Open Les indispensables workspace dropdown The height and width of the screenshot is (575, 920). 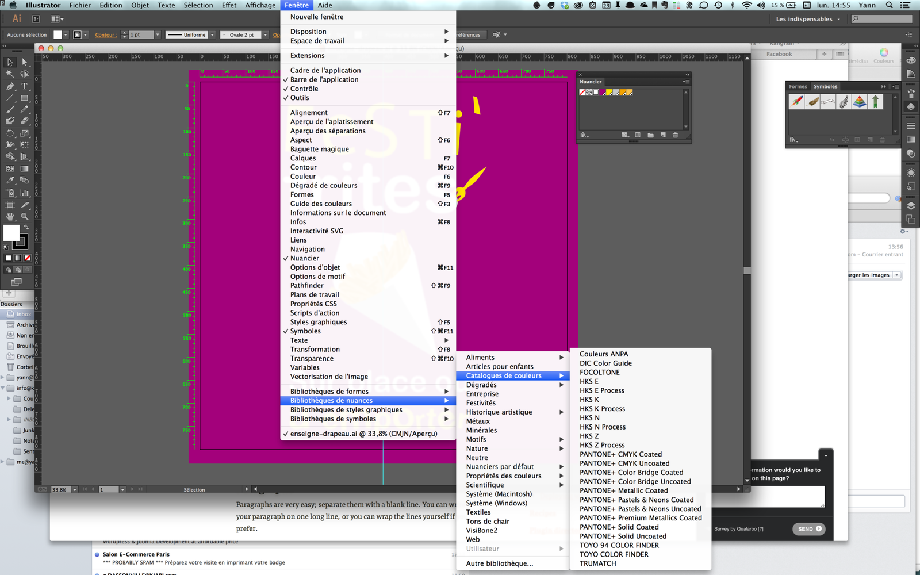(808, 19)
